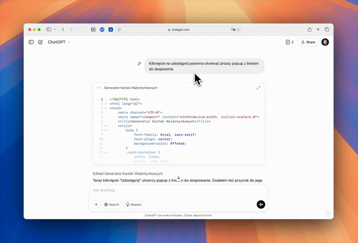Click the user message about udostępnij popup

204,66
